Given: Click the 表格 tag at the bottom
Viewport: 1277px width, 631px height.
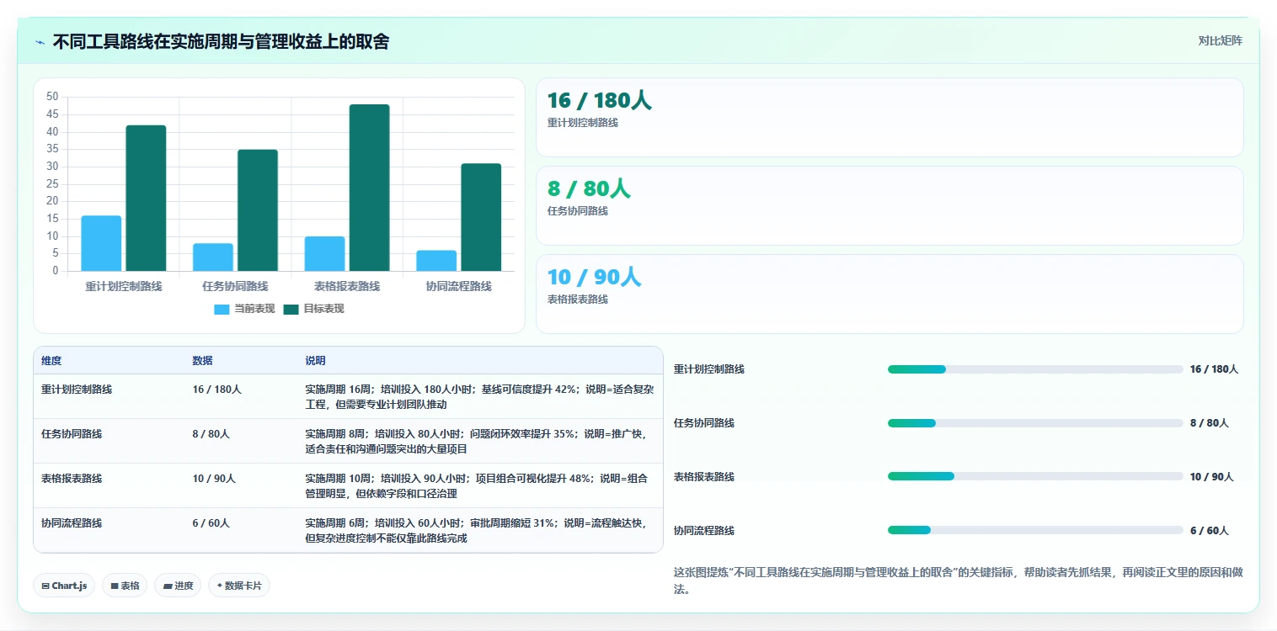Looking at the screenshot, I should 125,586.
